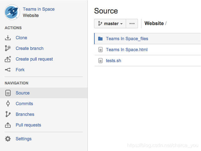The width and height of the screenshot is (201, 151).
Task: Start Create pull request action
Action: tap(34, 59)
